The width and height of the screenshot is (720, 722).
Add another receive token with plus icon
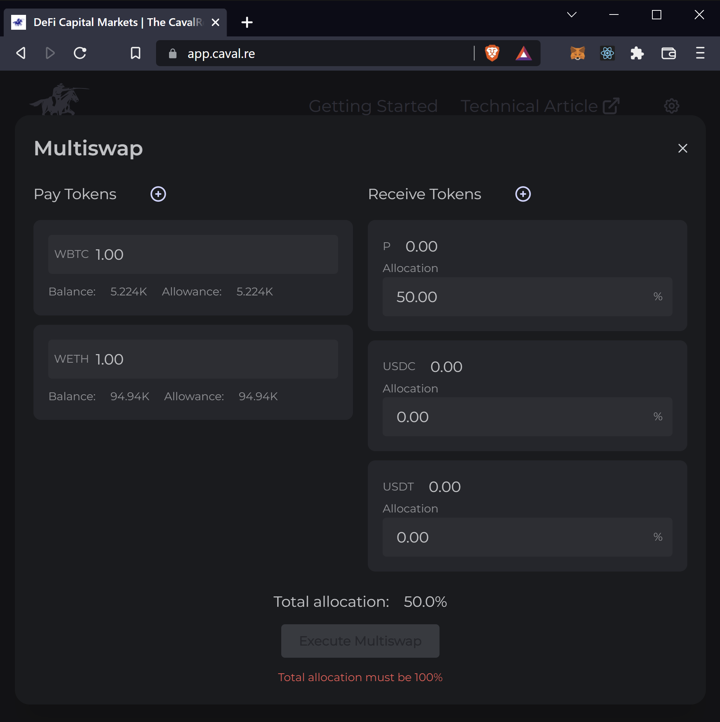pos(523,194)
